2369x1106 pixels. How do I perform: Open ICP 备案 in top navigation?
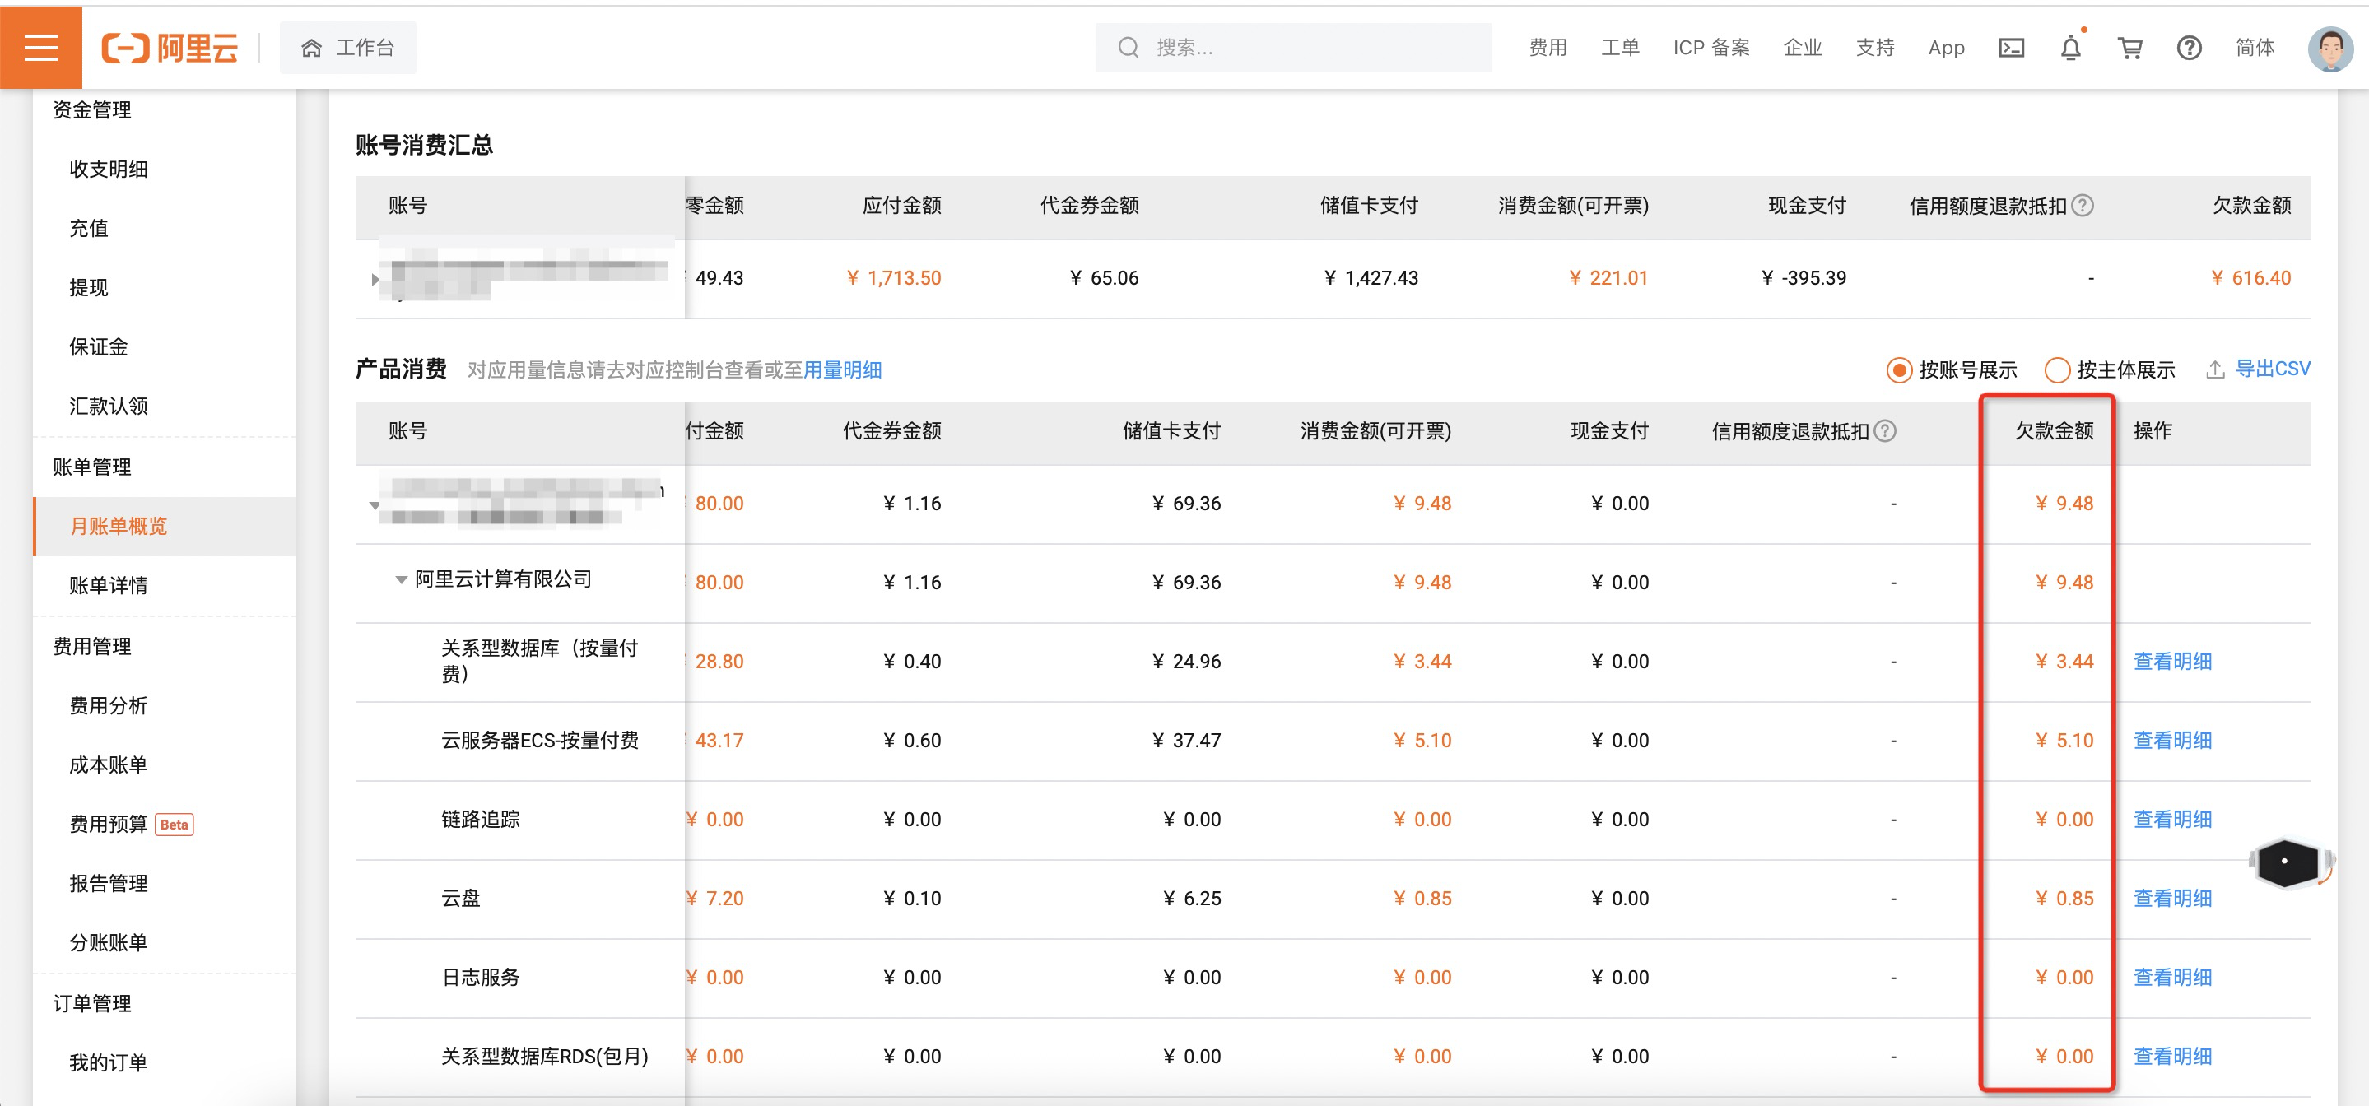pyautogui.click(x=1710, y=48)
